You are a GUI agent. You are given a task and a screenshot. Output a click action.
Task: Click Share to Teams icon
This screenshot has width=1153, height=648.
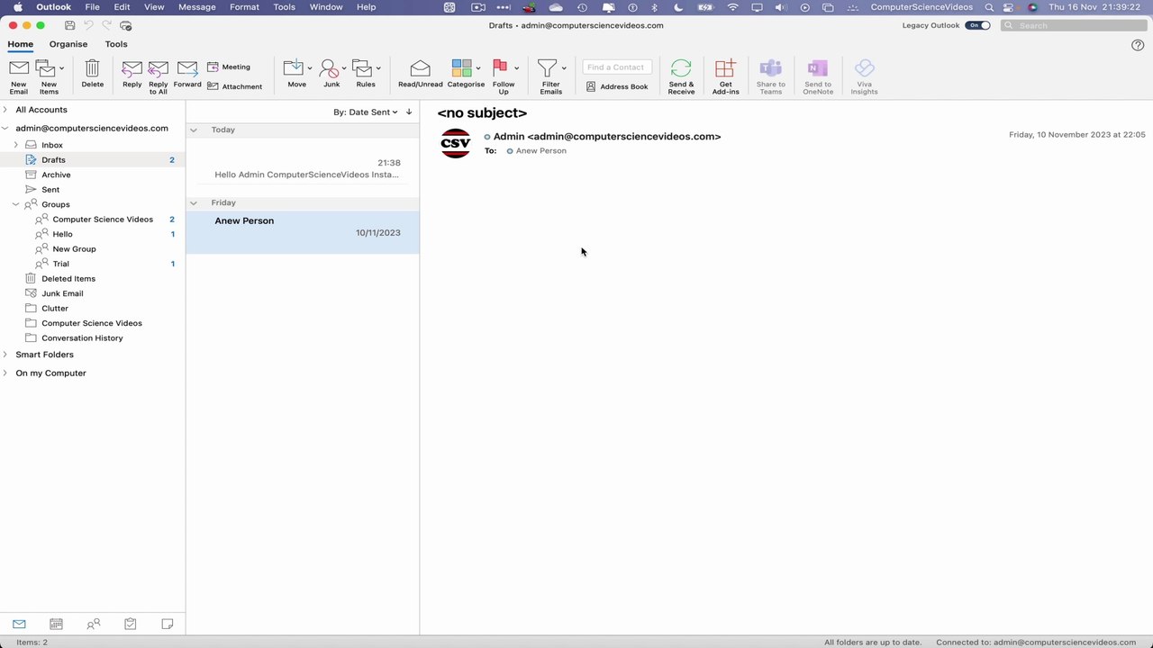pos(771,68)
